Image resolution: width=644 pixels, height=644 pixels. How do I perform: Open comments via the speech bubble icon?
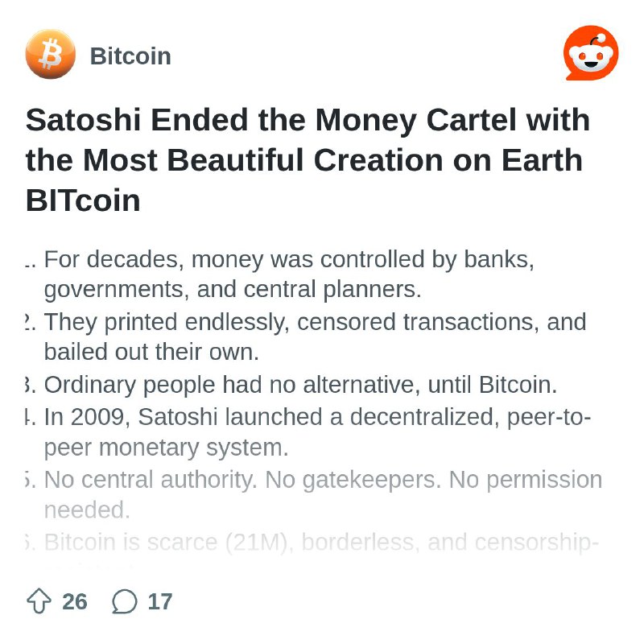125,601
